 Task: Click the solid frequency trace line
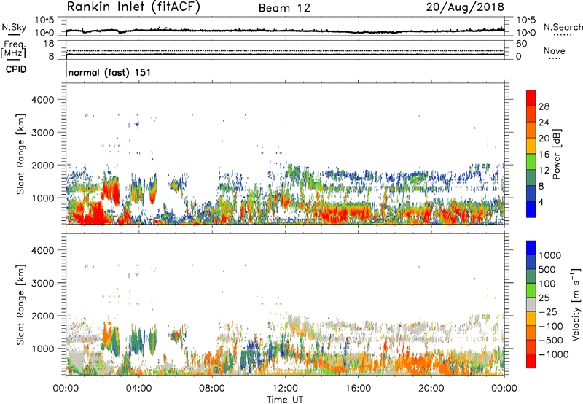[x=285, y=55]
